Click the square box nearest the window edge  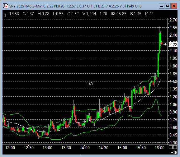175,147
